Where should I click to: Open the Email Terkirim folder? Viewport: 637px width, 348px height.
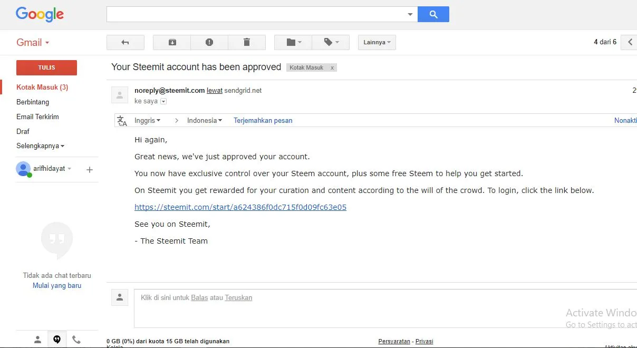click(x=37, y=117)
